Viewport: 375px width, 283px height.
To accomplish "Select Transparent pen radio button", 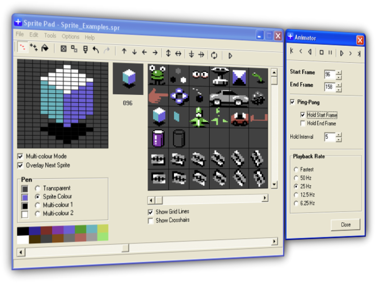I will click(37, 188).
